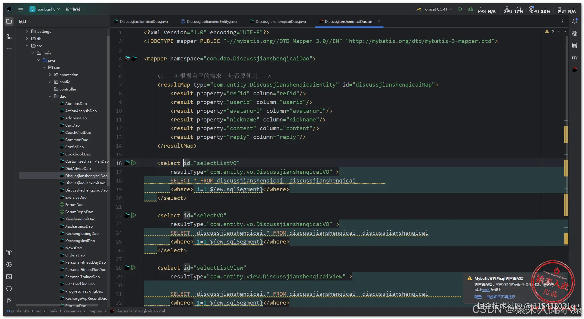The image size is (584, 319).
Task: Click the resources breadcrumb
Action: pyautogui.click(x=73, y=311)
